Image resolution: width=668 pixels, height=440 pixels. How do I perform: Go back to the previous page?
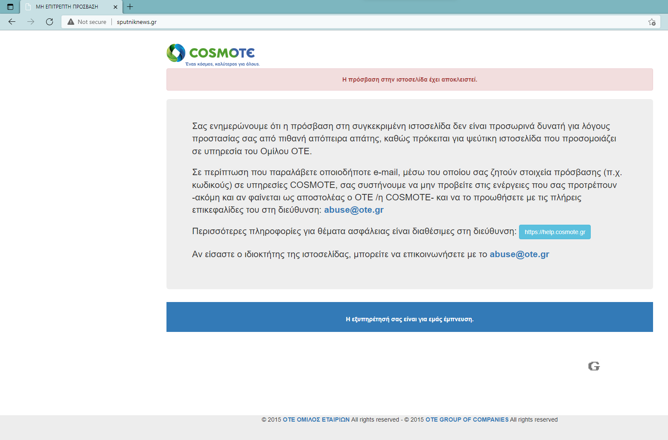[x=12, y=22]
